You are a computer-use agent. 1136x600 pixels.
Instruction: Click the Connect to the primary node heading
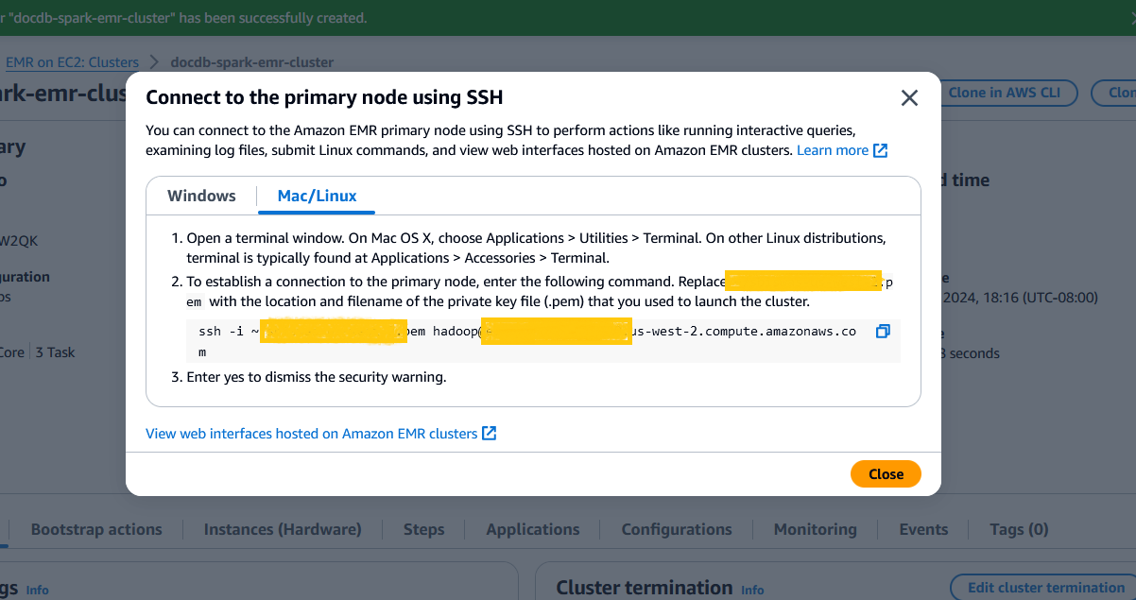click(324, 97)
